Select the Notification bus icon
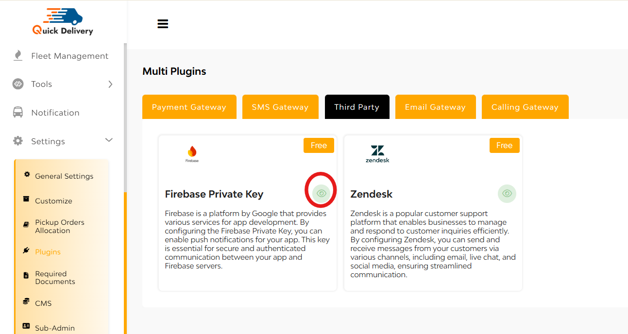The width and height of the screenshot is (628, 334). click(18, 113)
